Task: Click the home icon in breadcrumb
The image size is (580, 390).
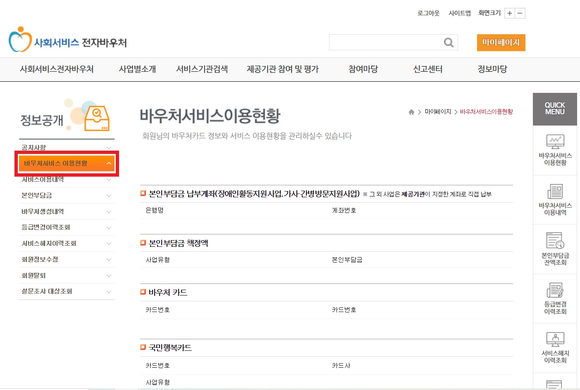Action: coord(411,112)
